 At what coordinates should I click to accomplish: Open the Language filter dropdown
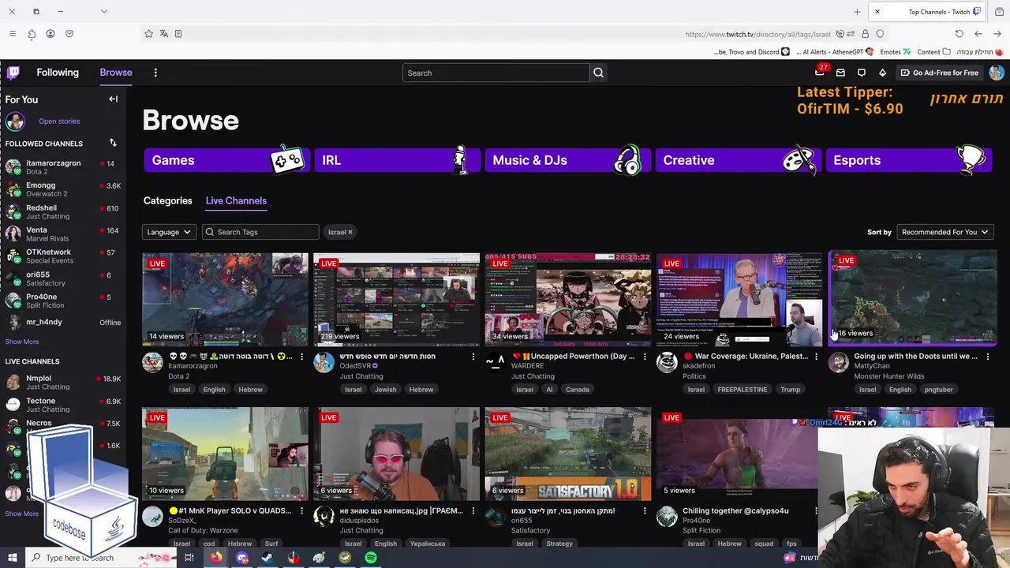[x=169, y=232]
